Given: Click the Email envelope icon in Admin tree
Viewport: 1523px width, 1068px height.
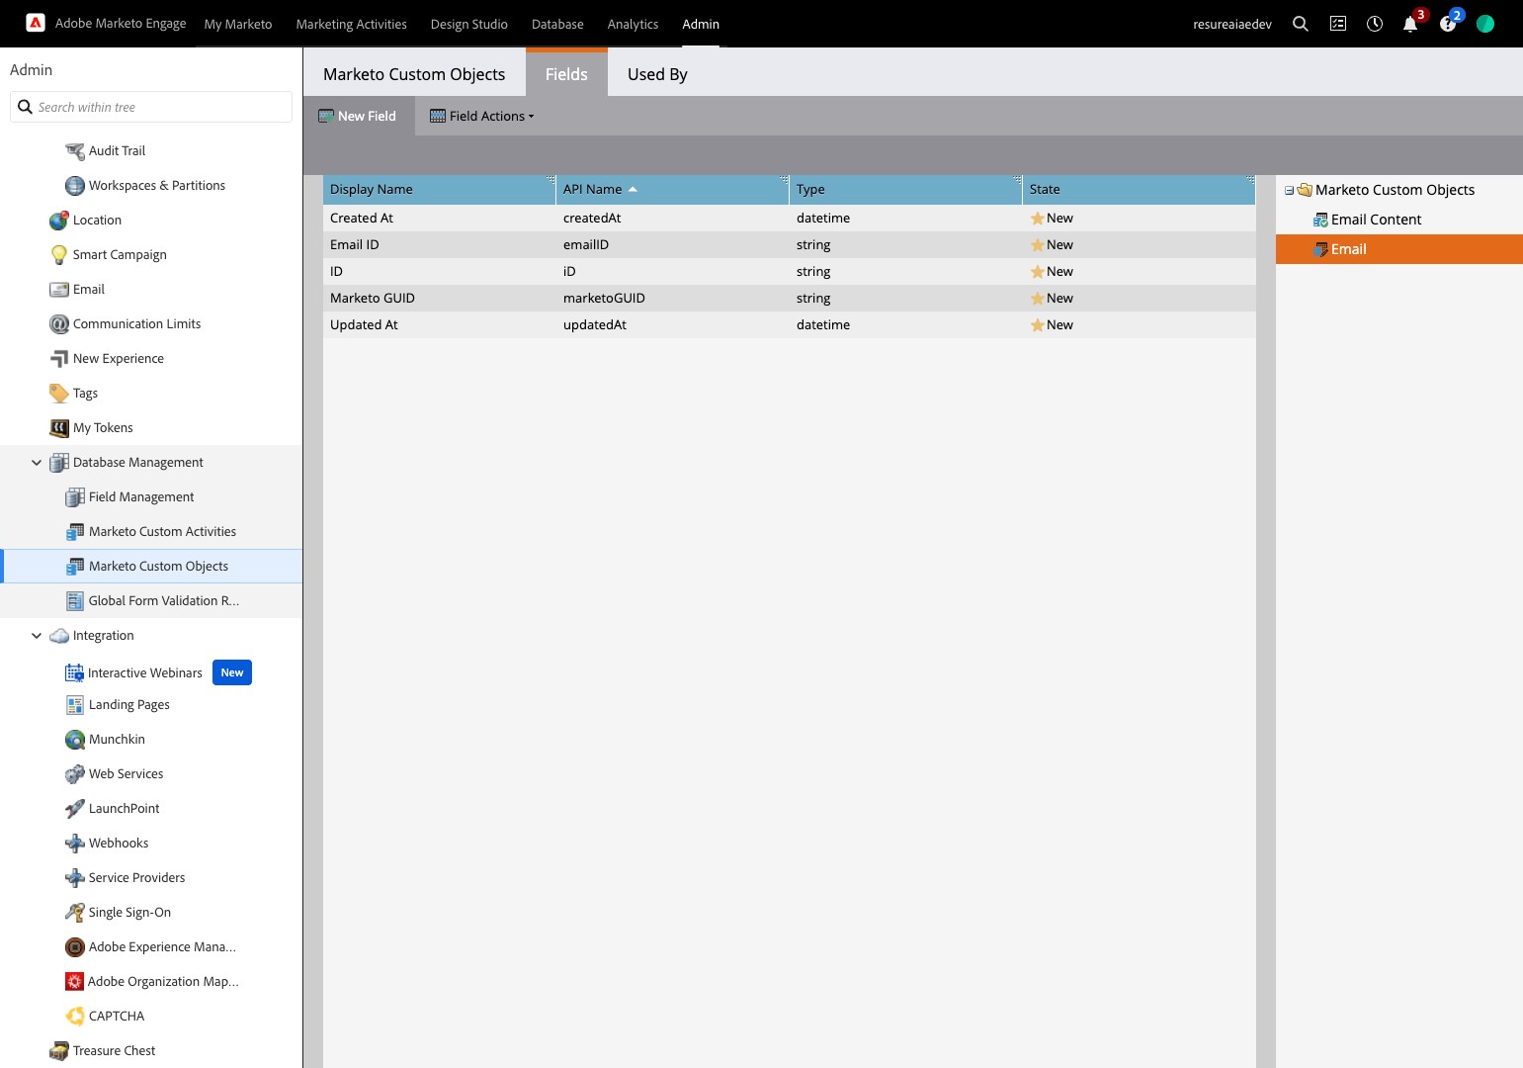Looking at the screenshot, I should pos(59,290).
